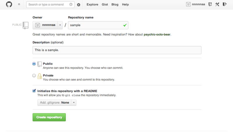Click the nnnnnaa profile avatar in header
This screenshot has height=135, width=233.
click(188, 4)
